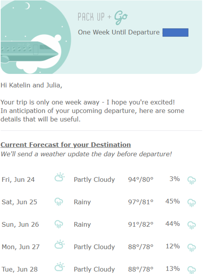Click the Current Forecast for your Destination heading
The width and height of the screenshot is (203, 274).
pyautogui.click(x=66, y=145)
